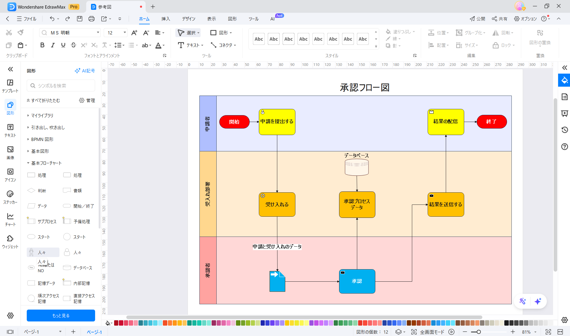The height and width of the screenshot is (336, 570).
Task: Collapse the 基本フローチャート category
Action: (46, 163)
